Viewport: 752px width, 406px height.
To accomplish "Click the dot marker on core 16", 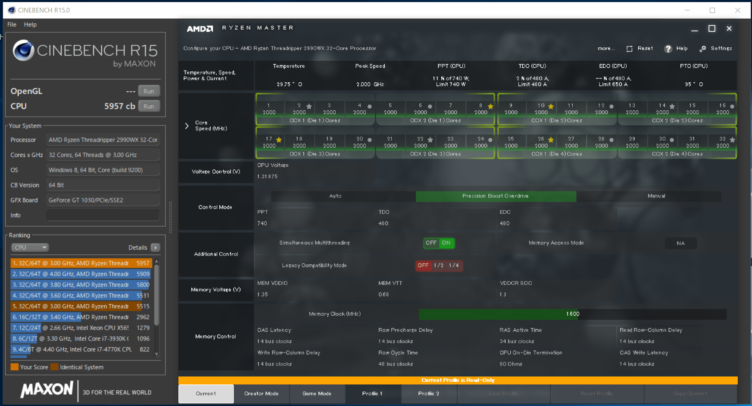I will (732, 106).
